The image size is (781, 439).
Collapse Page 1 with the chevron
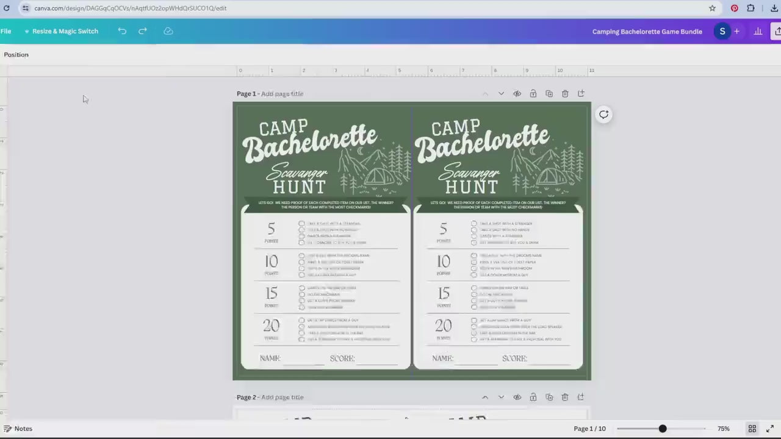501,93
